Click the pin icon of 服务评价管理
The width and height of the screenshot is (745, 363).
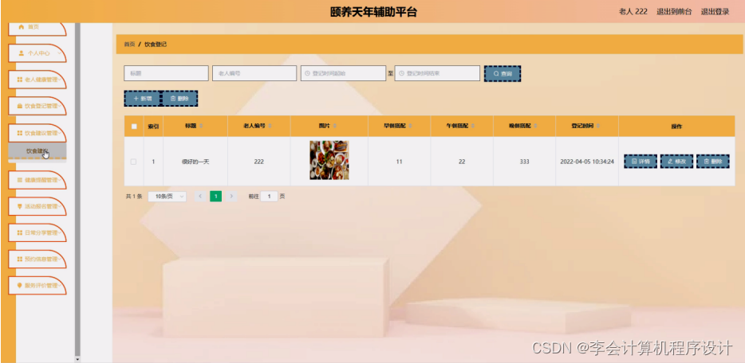click(20, 286)
